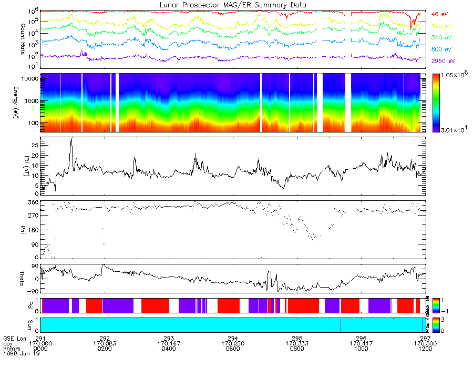Click the '10000' tick on the Energy axis

tap(30, 79)
